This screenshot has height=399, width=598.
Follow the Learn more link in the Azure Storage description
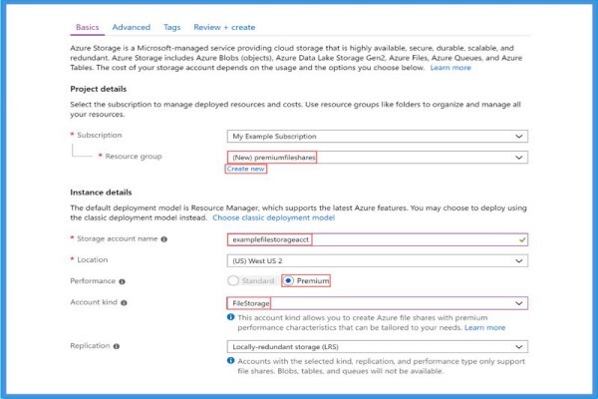(450, 68)
